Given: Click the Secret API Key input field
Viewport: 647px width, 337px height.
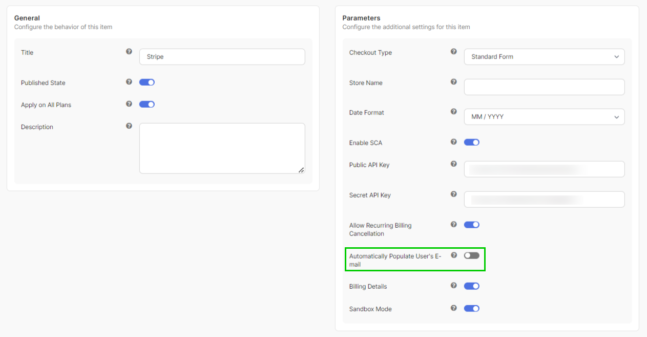Looking at the screenshot, I should [544, 200].
